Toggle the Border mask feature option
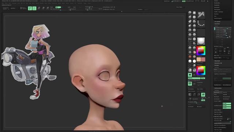234x132 pixels. 227,103
